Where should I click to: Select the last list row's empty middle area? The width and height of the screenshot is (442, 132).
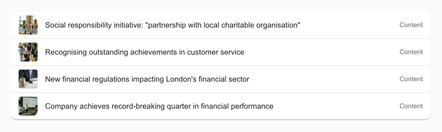point(335,106)
